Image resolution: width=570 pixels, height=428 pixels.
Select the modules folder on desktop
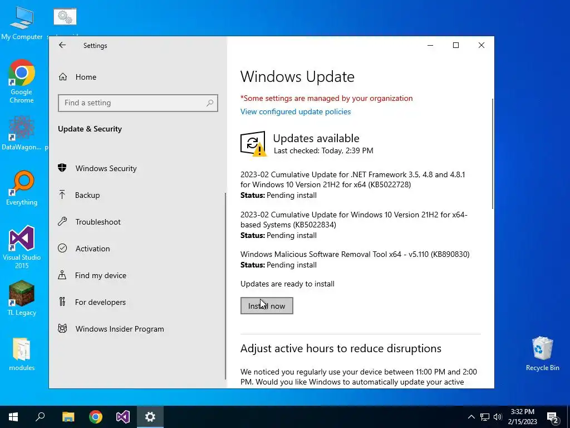(x=22, y=354)
